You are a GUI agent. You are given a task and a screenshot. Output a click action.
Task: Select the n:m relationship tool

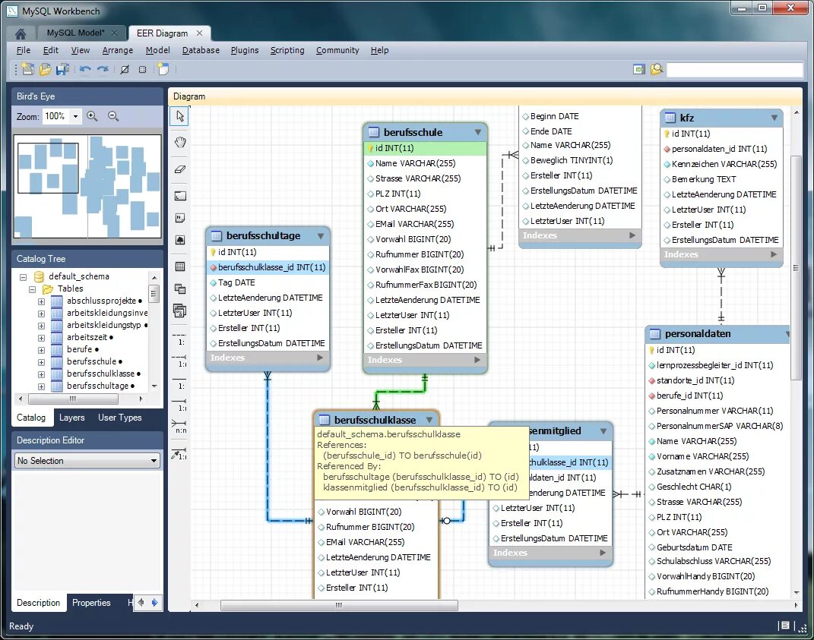(179, 427)
